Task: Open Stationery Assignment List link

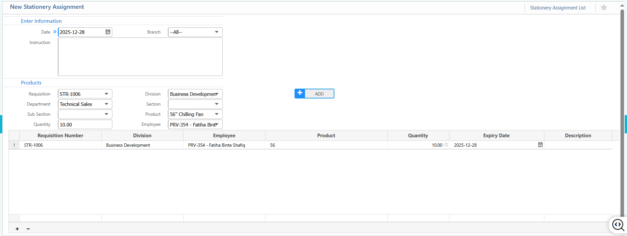Action: click(558, 8)
